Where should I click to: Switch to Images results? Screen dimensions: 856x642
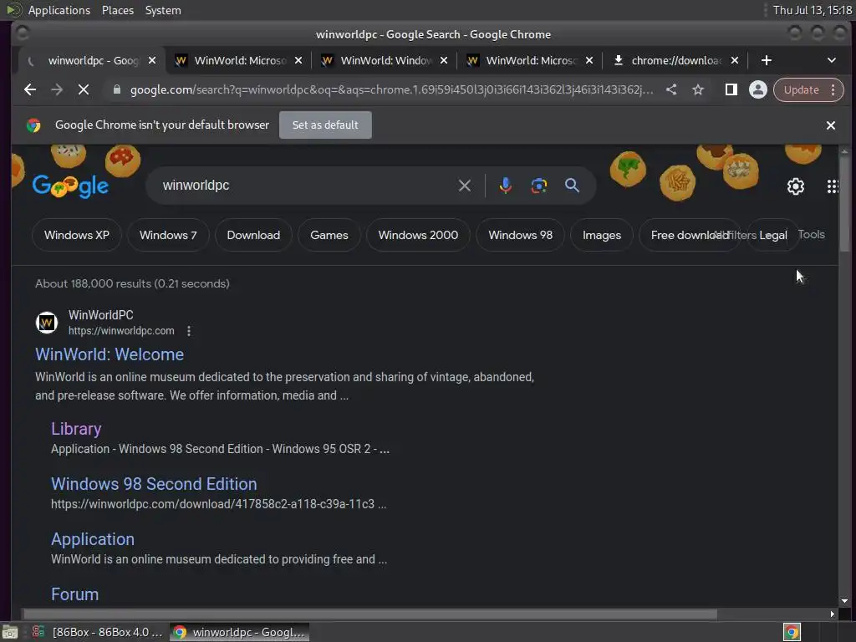602,235
